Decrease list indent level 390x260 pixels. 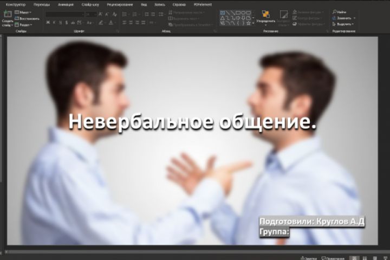[x=146, y=15]
